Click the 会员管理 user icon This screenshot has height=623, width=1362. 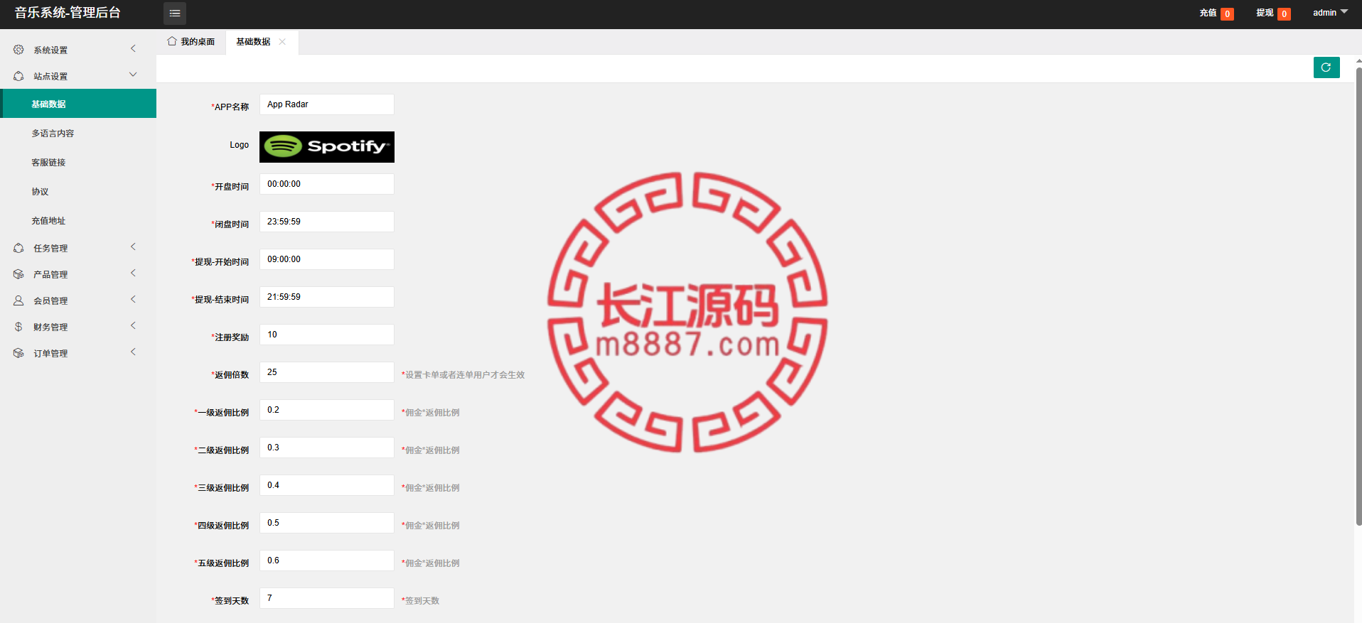point(18,300)
